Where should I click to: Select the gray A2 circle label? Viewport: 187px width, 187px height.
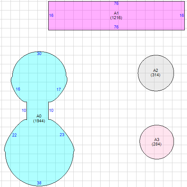click(x=156, y=70)
